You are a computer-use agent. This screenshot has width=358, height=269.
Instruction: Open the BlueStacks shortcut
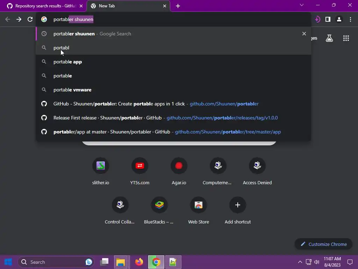[159, 210]
